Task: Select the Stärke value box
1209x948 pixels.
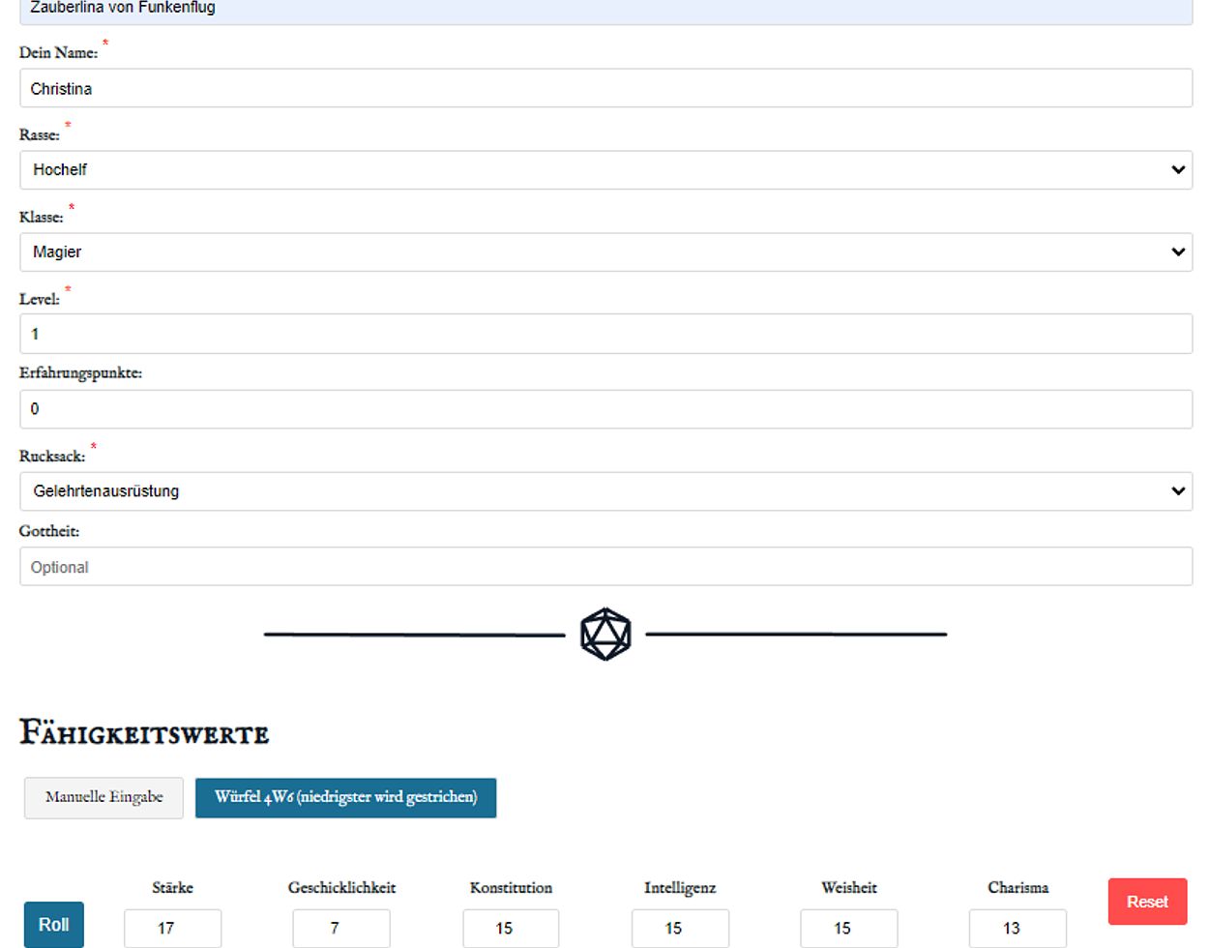Action: pos(172,928)
